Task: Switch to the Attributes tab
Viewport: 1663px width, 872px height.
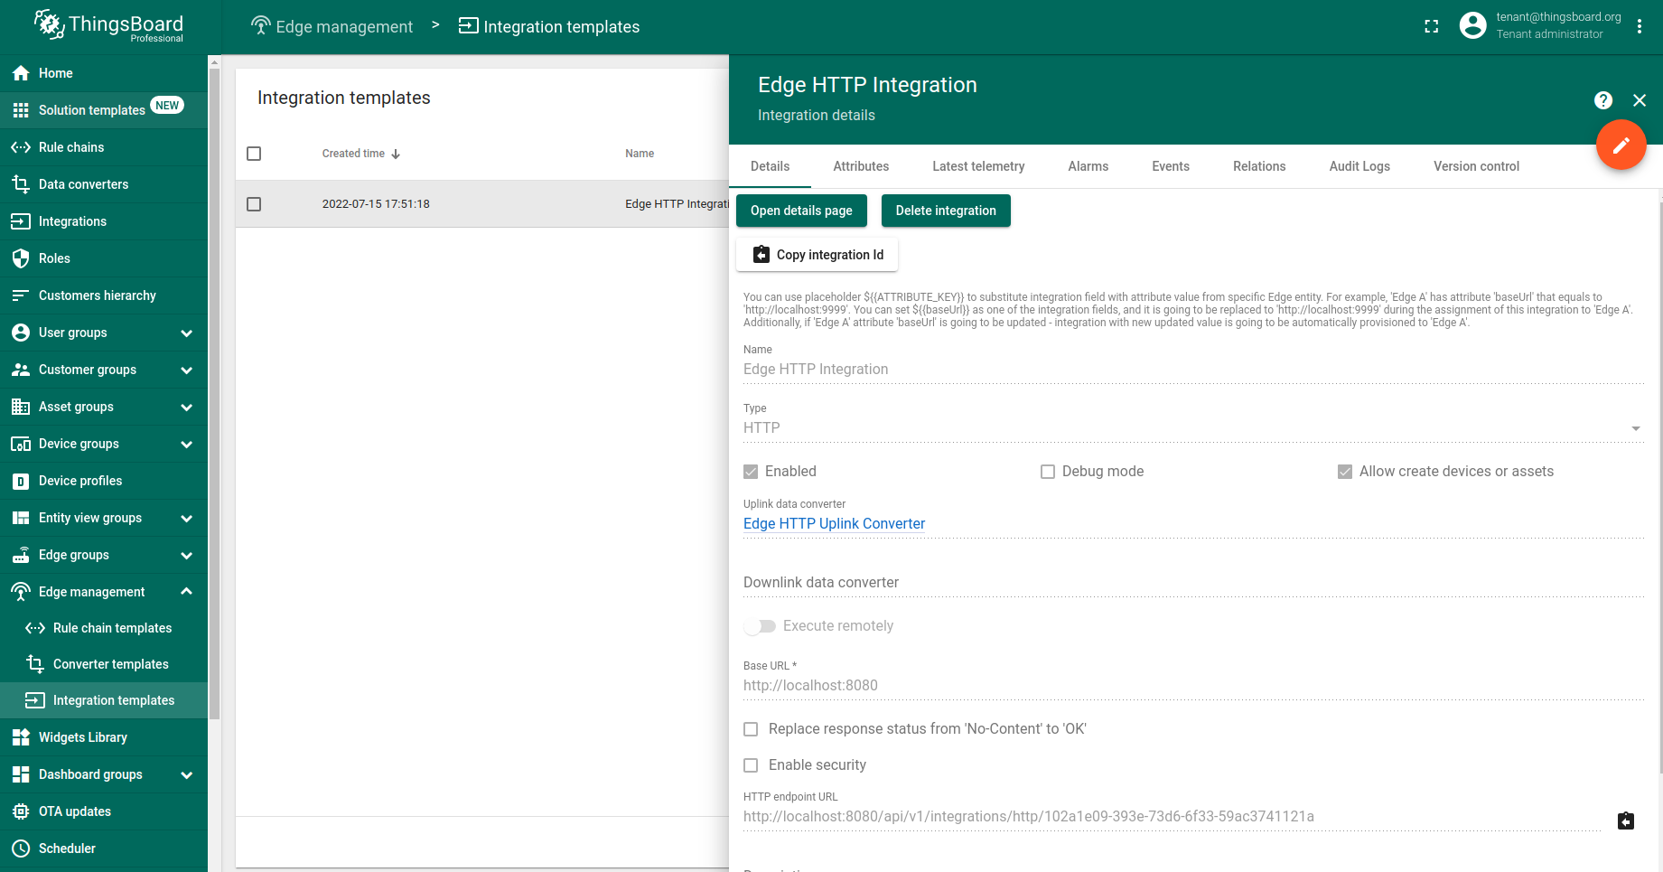Action: [861, 166]
